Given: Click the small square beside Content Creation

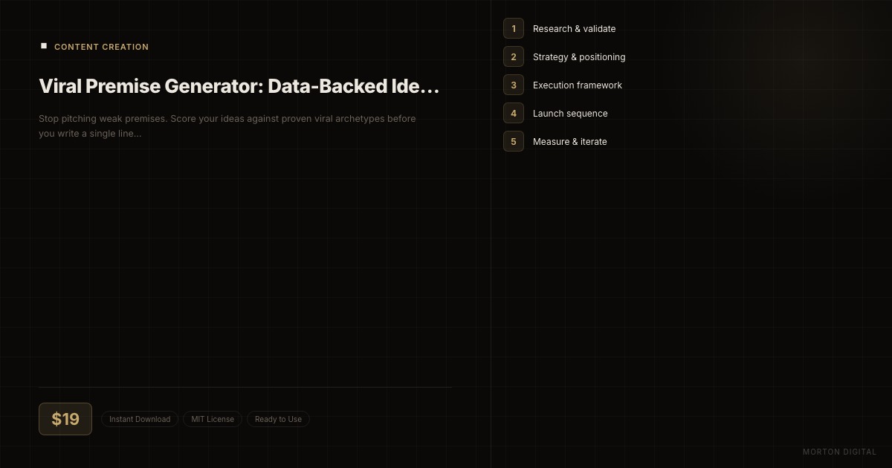Looking at the screenshot, I should click(x=44, y=46).
